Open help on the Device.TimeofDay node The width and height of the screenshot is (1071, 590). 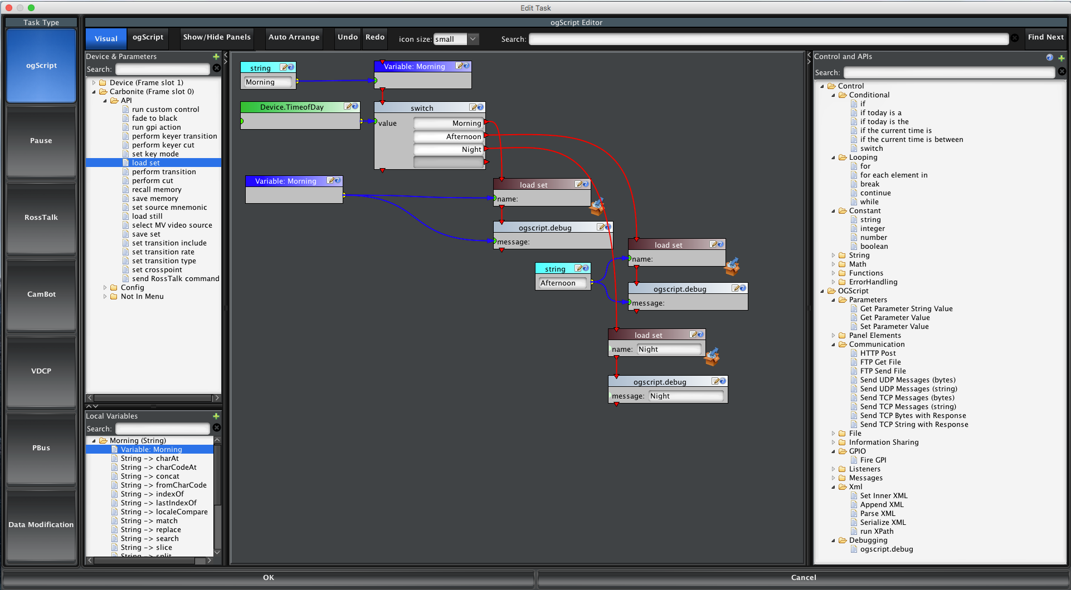pos(355,106)
